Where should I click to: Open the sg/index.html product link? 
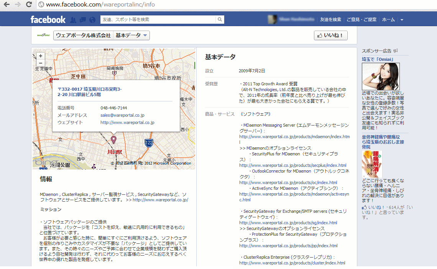coord(288,223)
